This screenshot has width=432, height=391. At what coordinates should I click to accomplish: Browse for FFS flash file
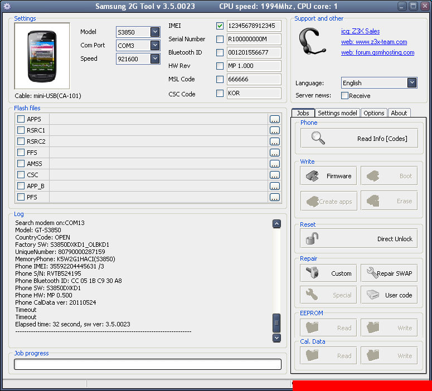(x=275, y=153)
